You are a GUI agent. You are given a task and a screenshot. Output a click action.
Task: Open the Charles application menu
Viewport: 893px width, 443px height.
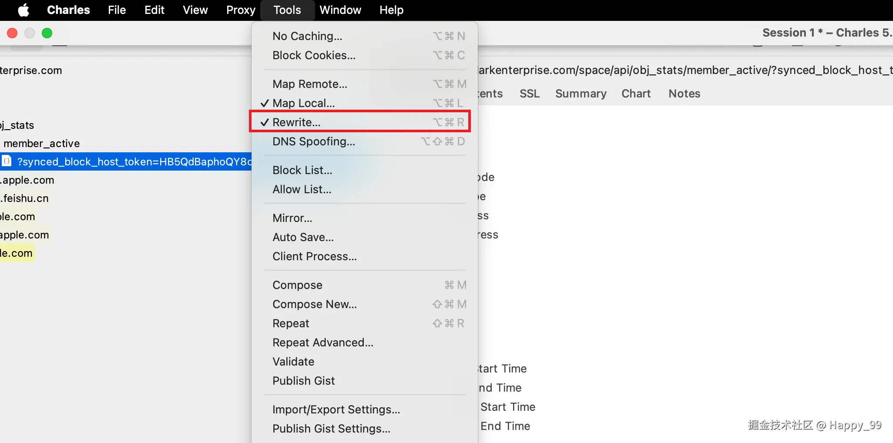point(68,10)
